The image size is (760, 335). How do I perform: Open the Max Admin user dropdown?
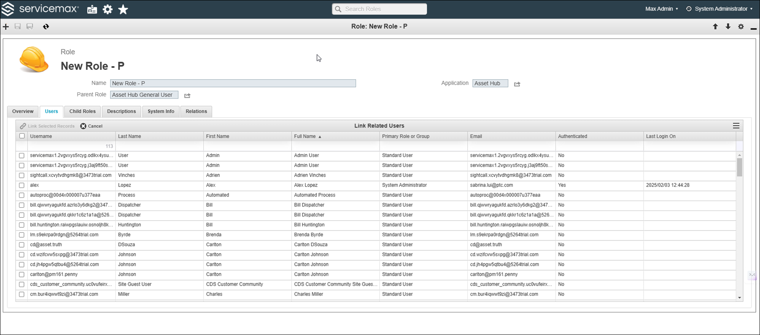pos(661,9)
